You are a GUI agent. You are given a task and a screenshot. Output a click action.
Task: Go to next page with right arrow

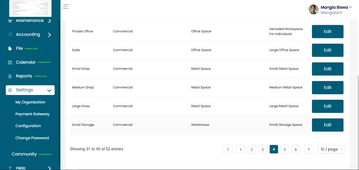[x=309, y=149]
